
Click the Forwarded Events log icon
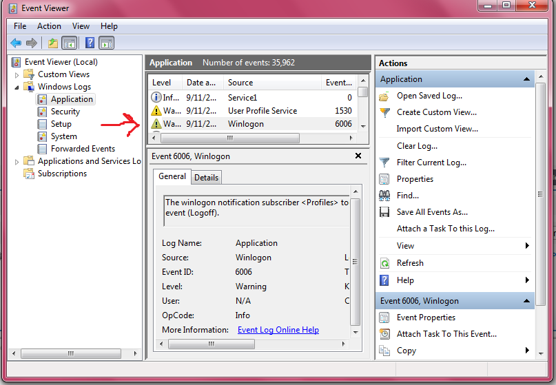[42, 149]
